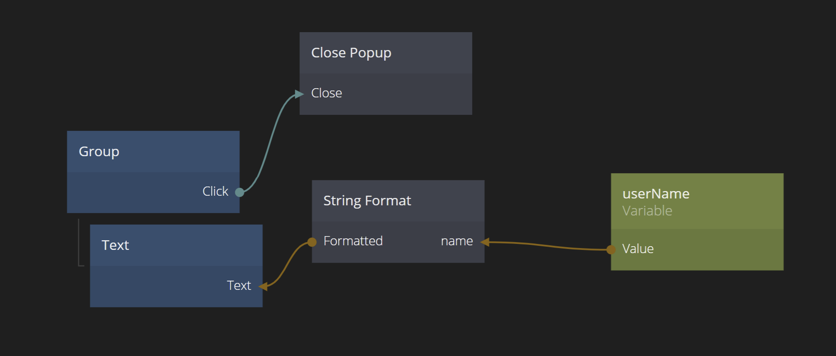This screenshot has height=356, width=836.
Task: Click the Formatted output port dot
Action: (312, 242)
